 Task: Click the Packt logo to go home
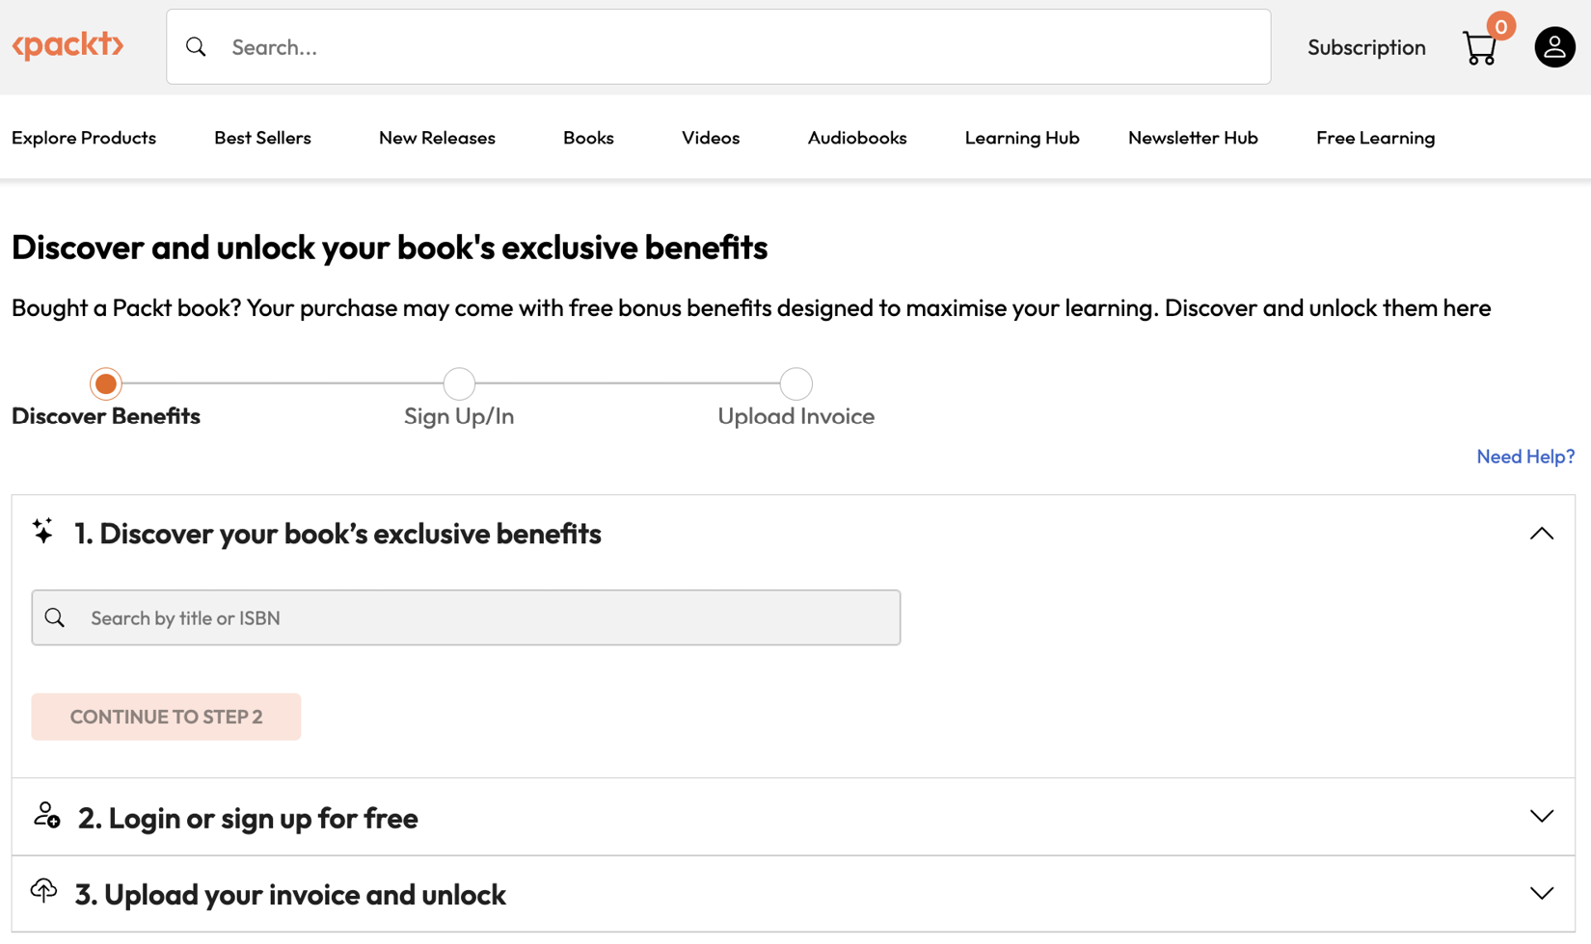pos(67,45)
